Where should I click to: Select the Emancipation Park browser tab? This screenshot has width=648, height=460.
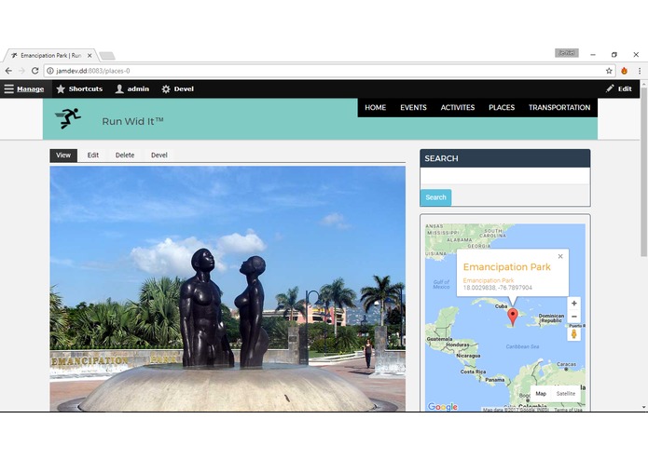pyautogui.click(x=51, y=55)
